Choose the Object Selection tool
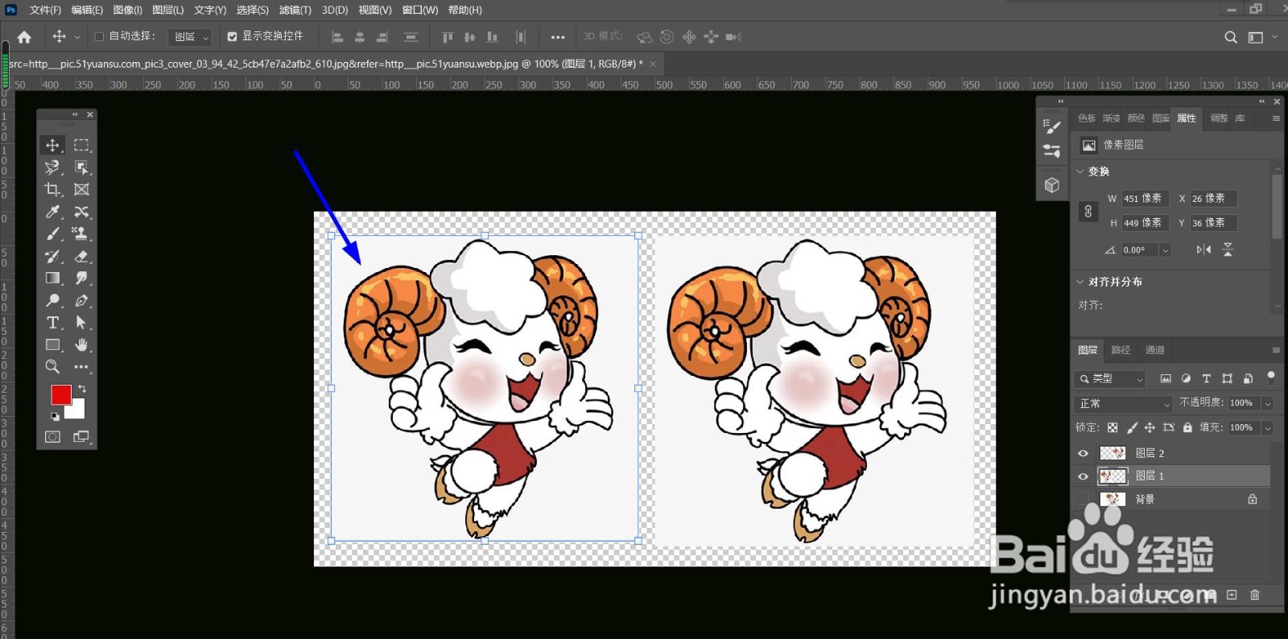Image resolution: width=1288 pixels, height=639 pixels. click(x=81, y=167)
